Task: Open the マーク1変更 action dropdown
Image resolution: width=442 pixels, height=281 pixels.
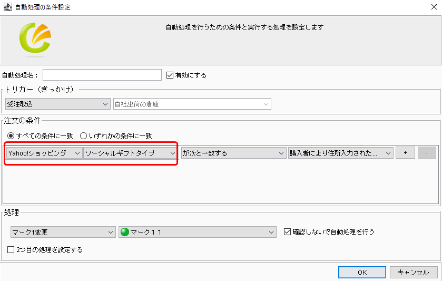Action: 62,232
